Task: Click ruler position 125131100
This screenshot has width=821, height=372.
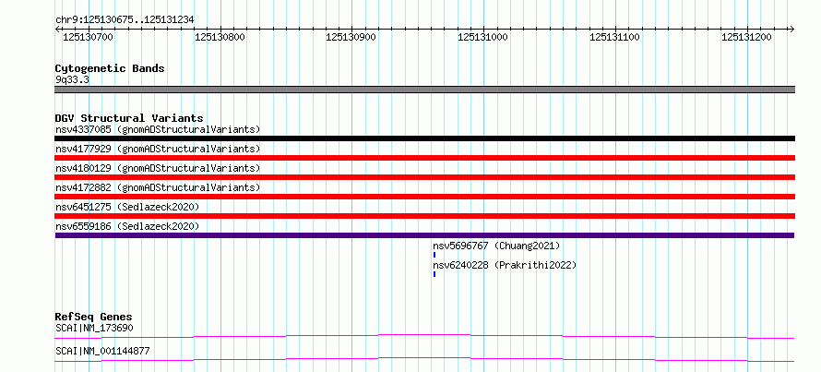Action: (x=614, y=38)
